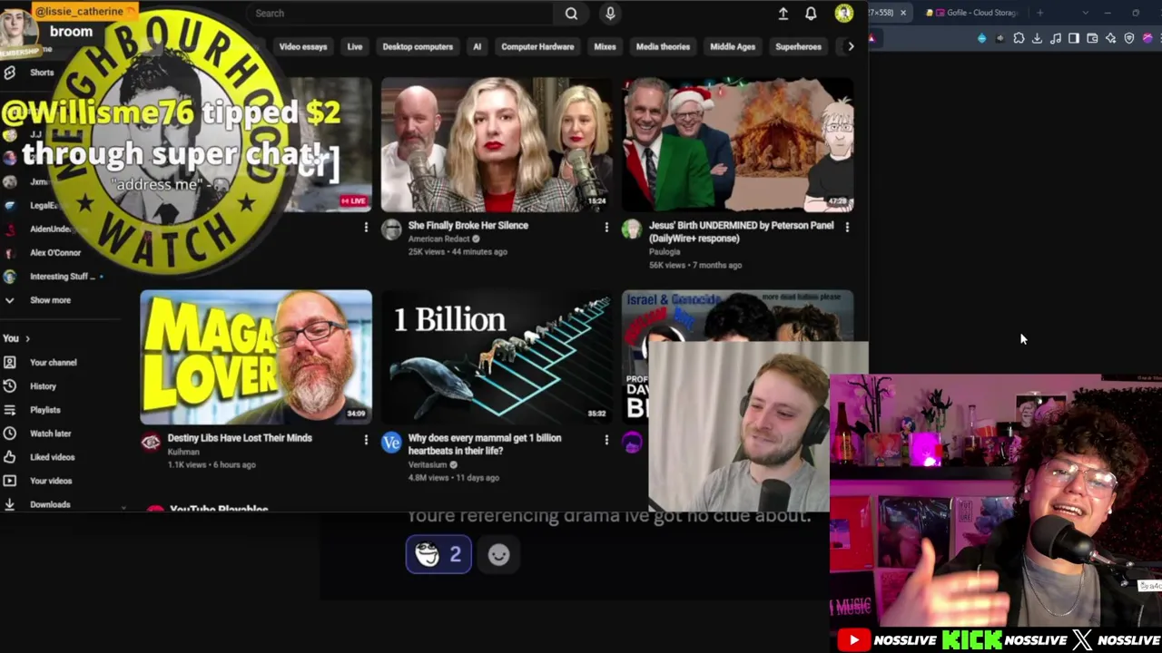This screenshot has width=1162, height=653.
Task: Open a new browser tab with plus button
Action: point(1040,13)
